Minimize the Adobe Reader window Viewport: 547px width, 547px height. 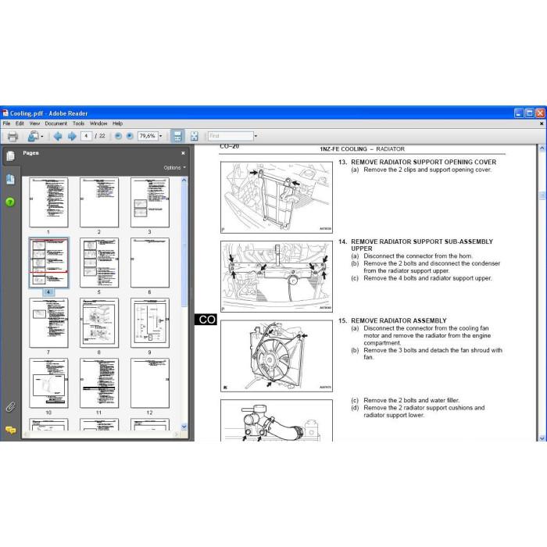coord(519,113)
